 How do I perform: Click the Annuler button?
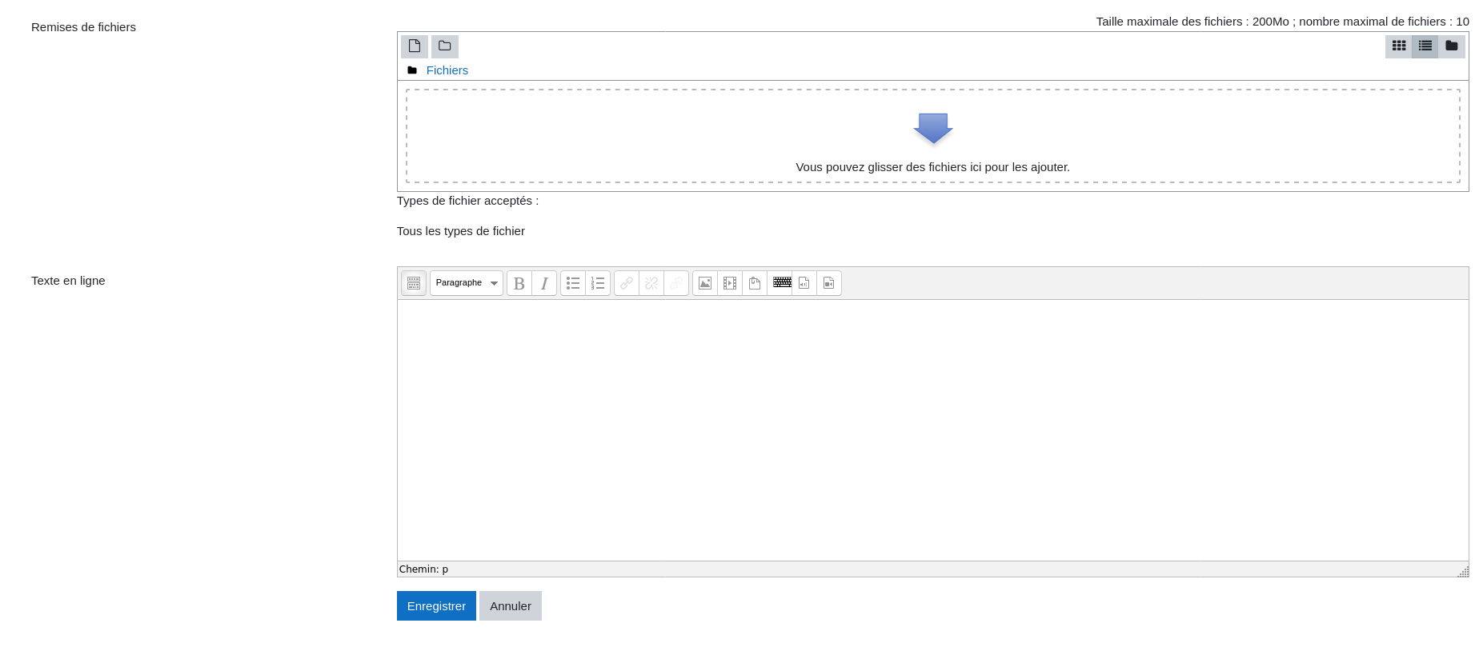pos(511,606)
